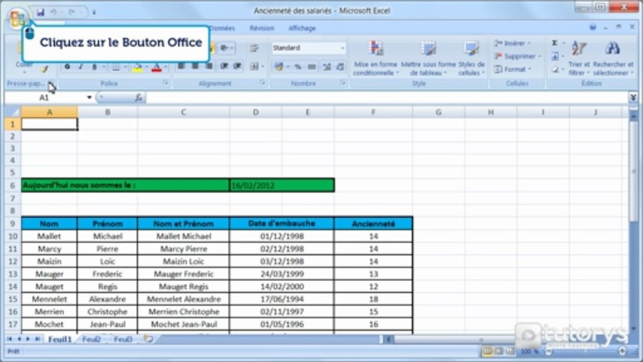Image resolution: width=643 pixels, height=362 pixels.
Task: Open the Police dialog launcher
Action: coord(166,83)
